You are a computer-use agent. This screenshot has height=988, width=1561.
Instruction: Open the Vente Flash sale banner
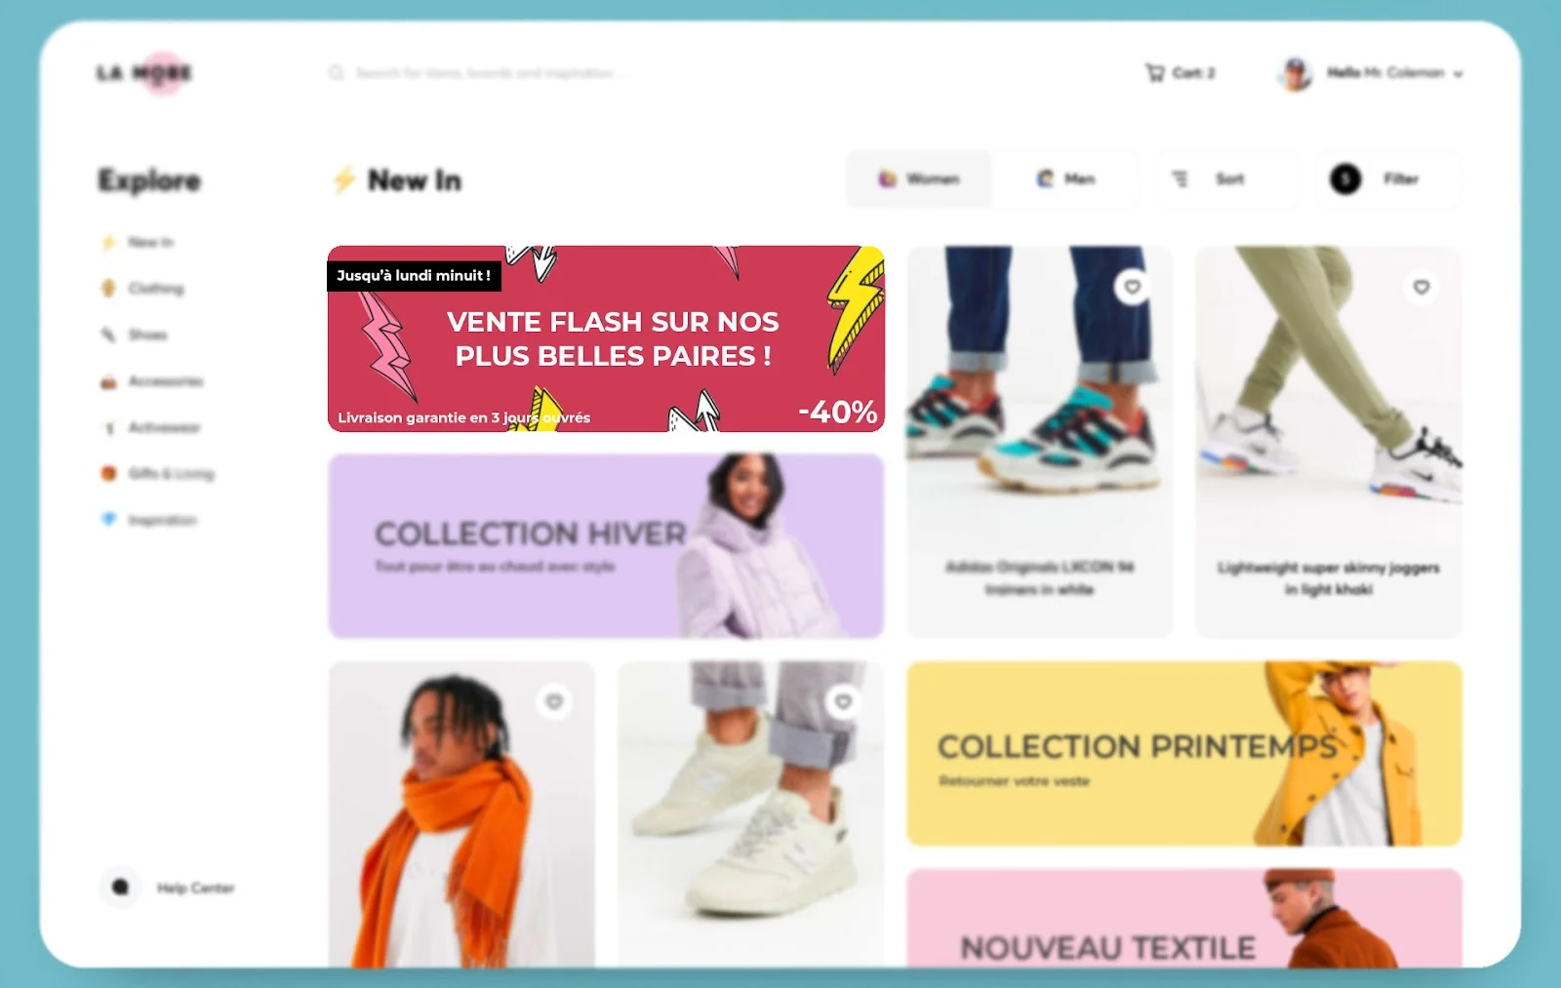606,338
